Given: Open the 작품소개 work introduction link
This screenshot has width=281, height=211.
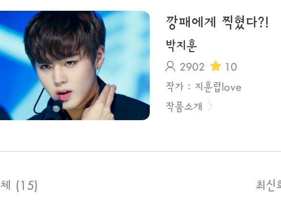Looking at the screenshot, I should pos(184,106).
